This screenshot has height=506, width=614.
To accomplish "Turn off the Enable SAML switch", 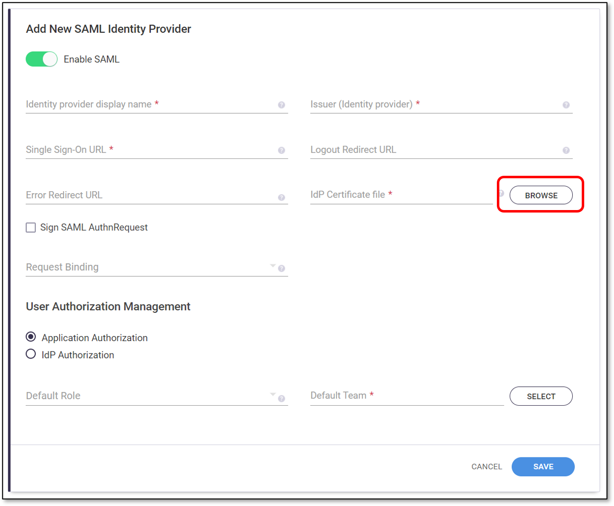I will click(42, 59).
